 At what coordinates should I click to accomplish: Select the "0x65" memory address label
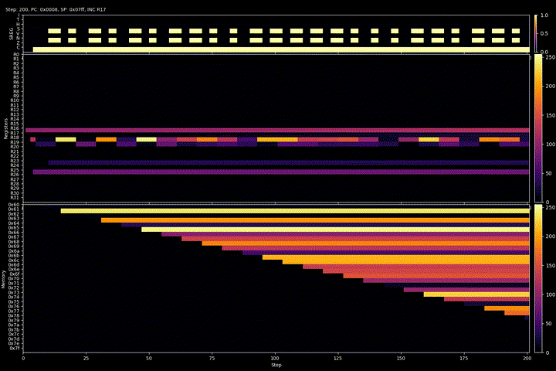tap(14, 227)
